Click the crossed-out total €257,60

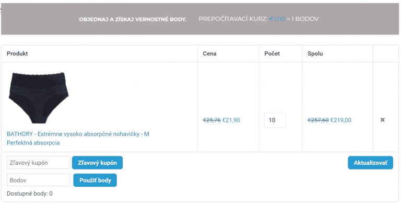(318, 120)
